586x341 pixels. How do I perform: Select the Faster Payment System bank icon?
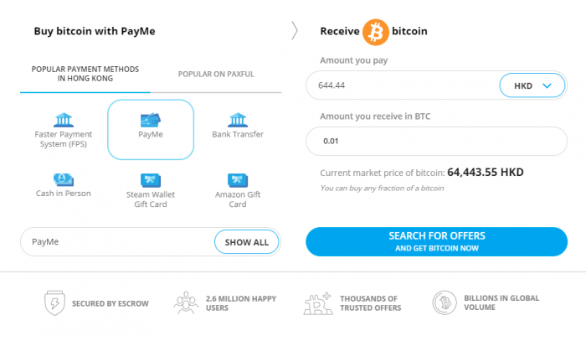64,120
